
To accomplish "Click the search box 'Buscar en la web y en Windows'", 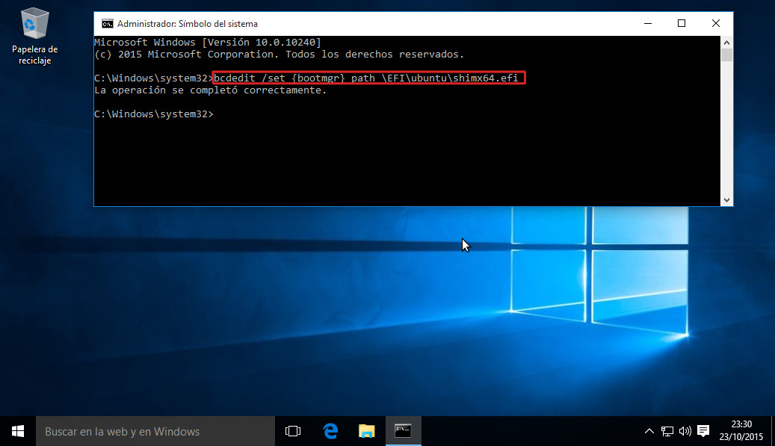I will (155, 431).
